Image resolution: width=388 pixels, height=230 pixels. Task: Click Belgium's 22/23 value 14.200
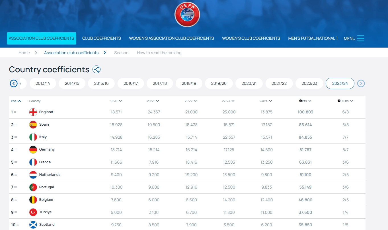[229, 200]
